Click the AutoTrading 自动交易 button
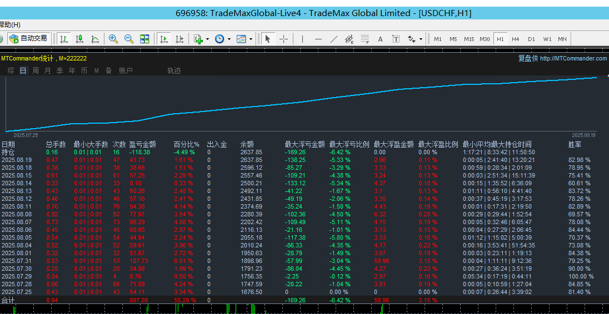The width and height of the screenshot is (609, 314). (28, 39)
